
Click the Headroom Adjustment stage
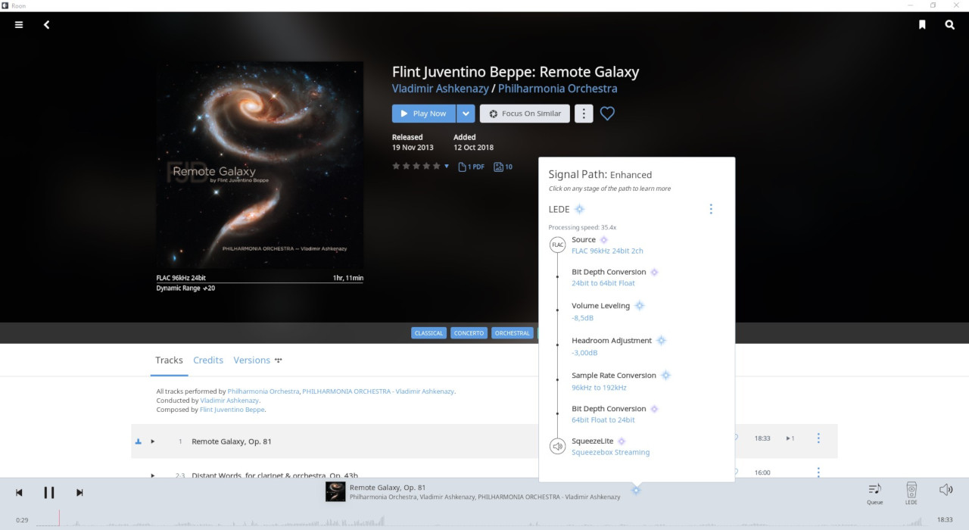(x=612, y=341)
